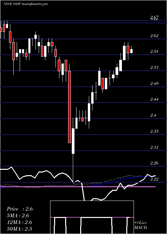Click the 12MA : 2.6 readout

(19, 222)
